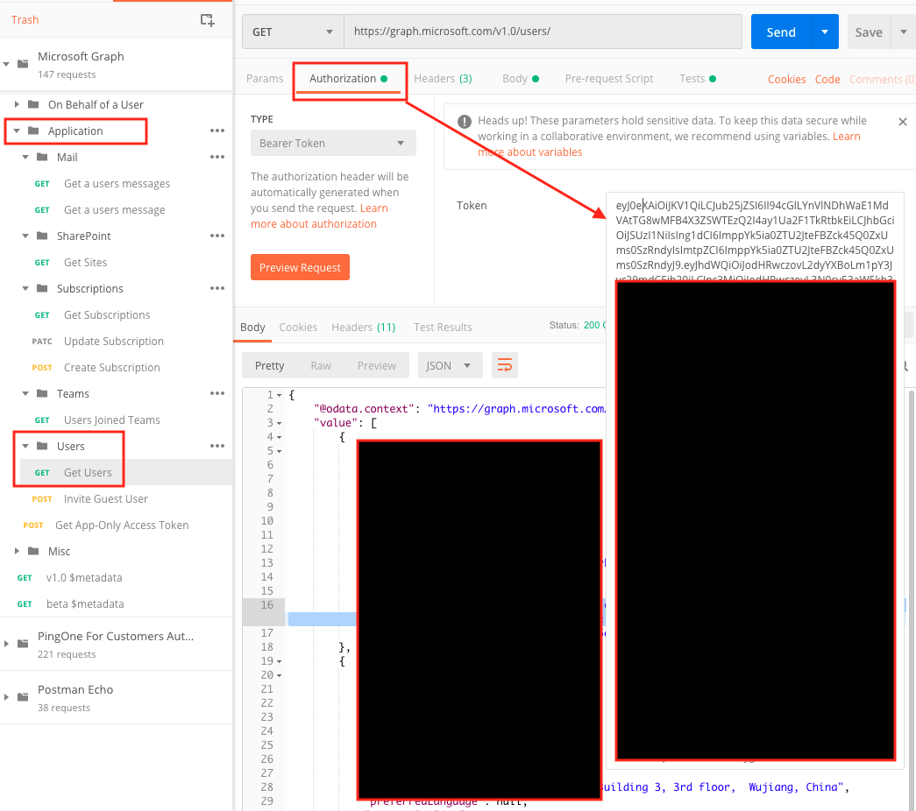Expand the PingOne For Customers collection
This screenshot has height=811, width=916.
pos(6,644)
